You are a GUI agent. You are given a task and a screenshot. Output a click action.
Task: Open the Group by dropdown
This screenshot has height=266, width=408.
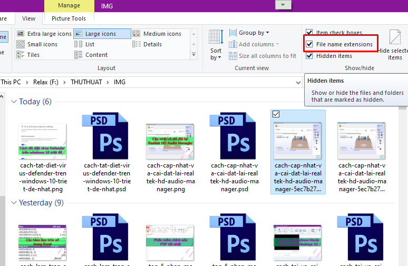click(249, 33)
